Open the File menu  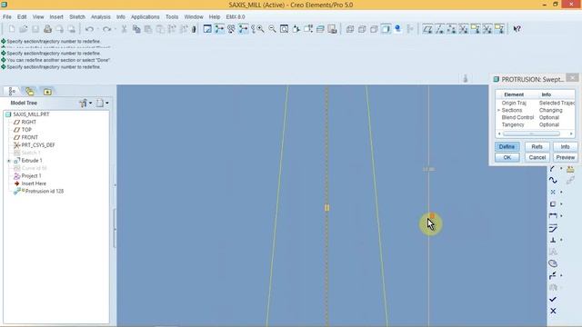point(6,17)
